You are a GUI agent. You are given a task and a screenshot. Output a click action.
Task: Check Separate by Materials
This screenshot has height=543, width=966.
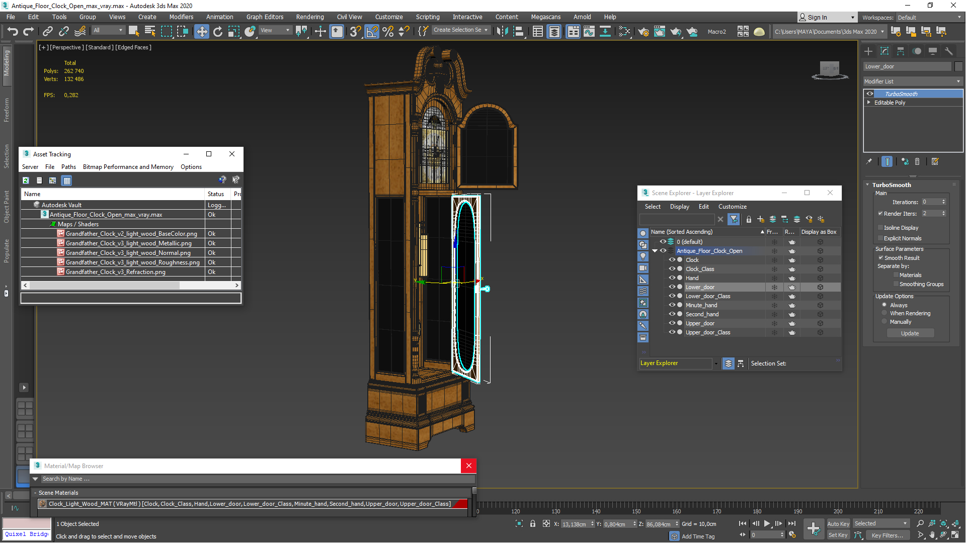pyautogui.click(x=896, y=275)
